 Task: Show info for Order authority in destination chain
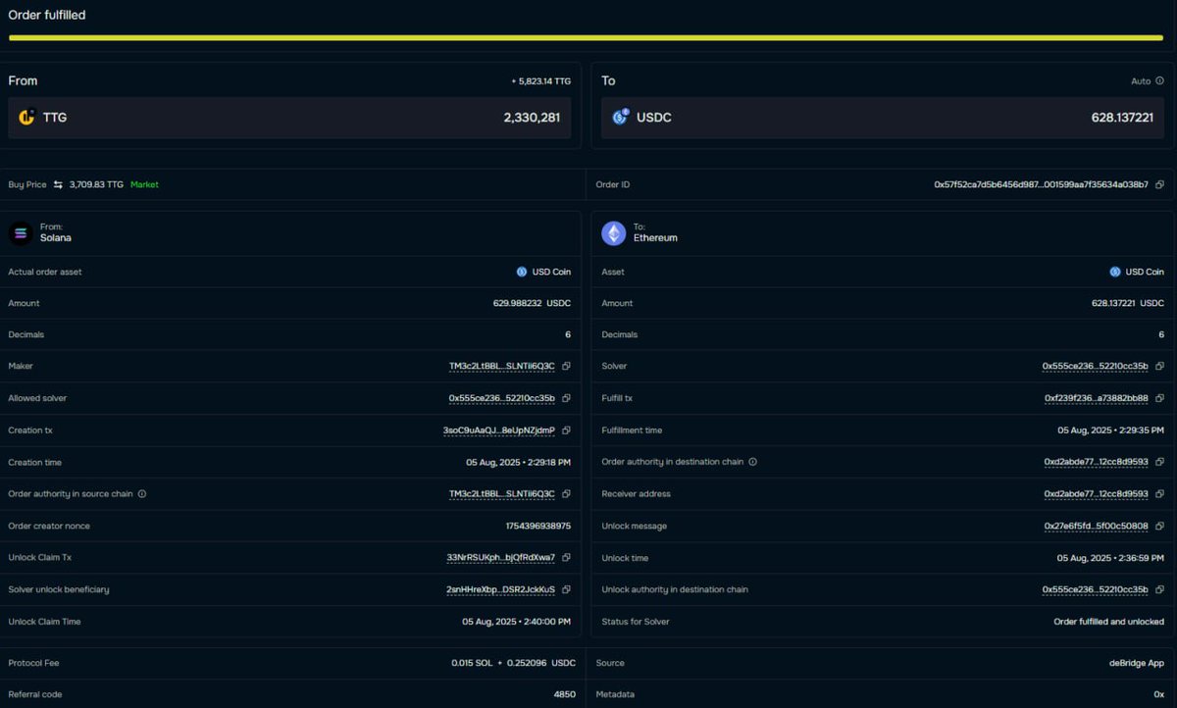coord(752,462)
